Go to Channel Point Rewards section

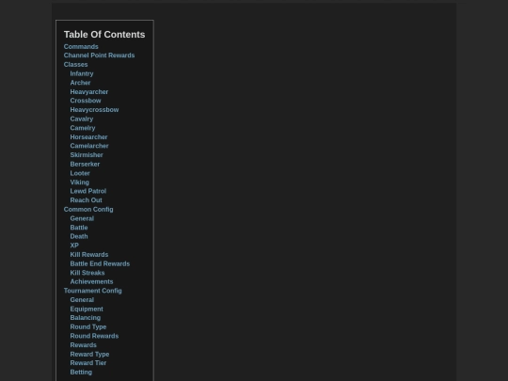click(99, 56)
